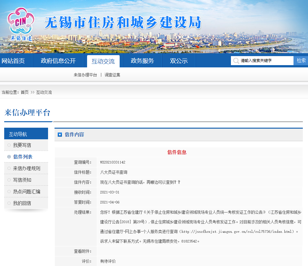308x266 pixels.
Task: Open 来信办理平台 submenu link
Action: coord(85,75)
